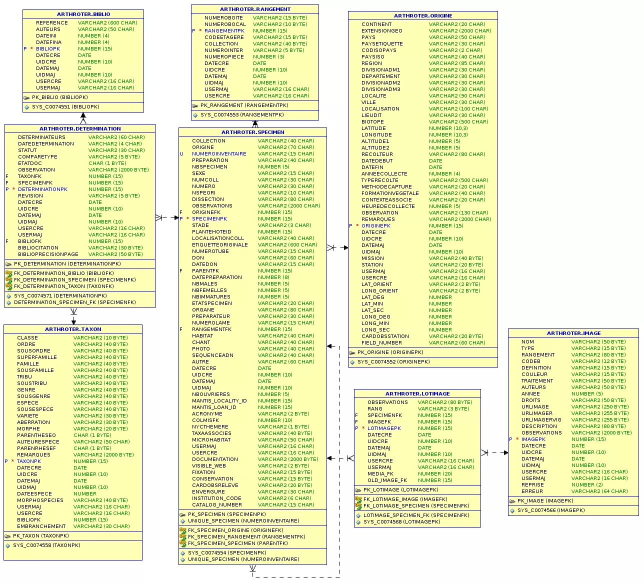Click the key icon beside PK_LOTIMAGE
The image size is (644, 583).
[358, 490]
